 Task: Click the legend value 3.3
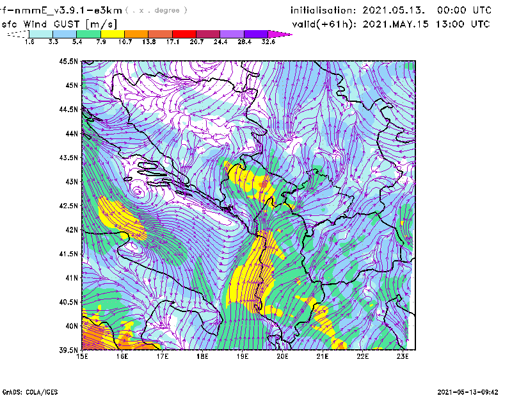coord(53,42)
